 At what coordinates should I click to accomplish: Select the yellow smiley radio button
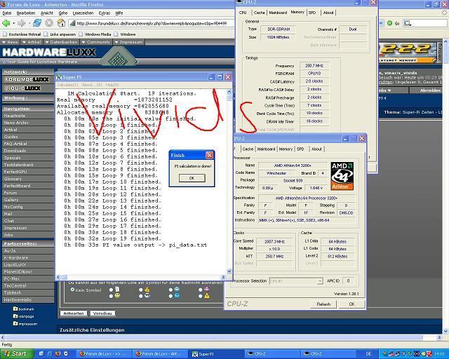pyautogui.click(x=111, y=296)
